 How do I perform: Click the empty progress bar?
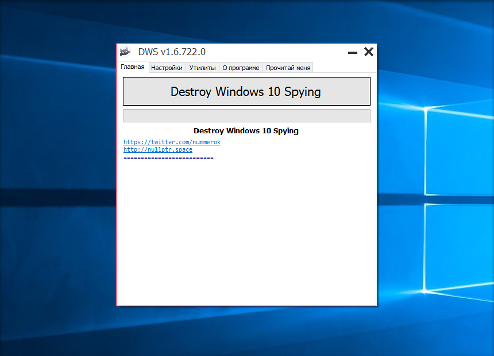[247, 116]
